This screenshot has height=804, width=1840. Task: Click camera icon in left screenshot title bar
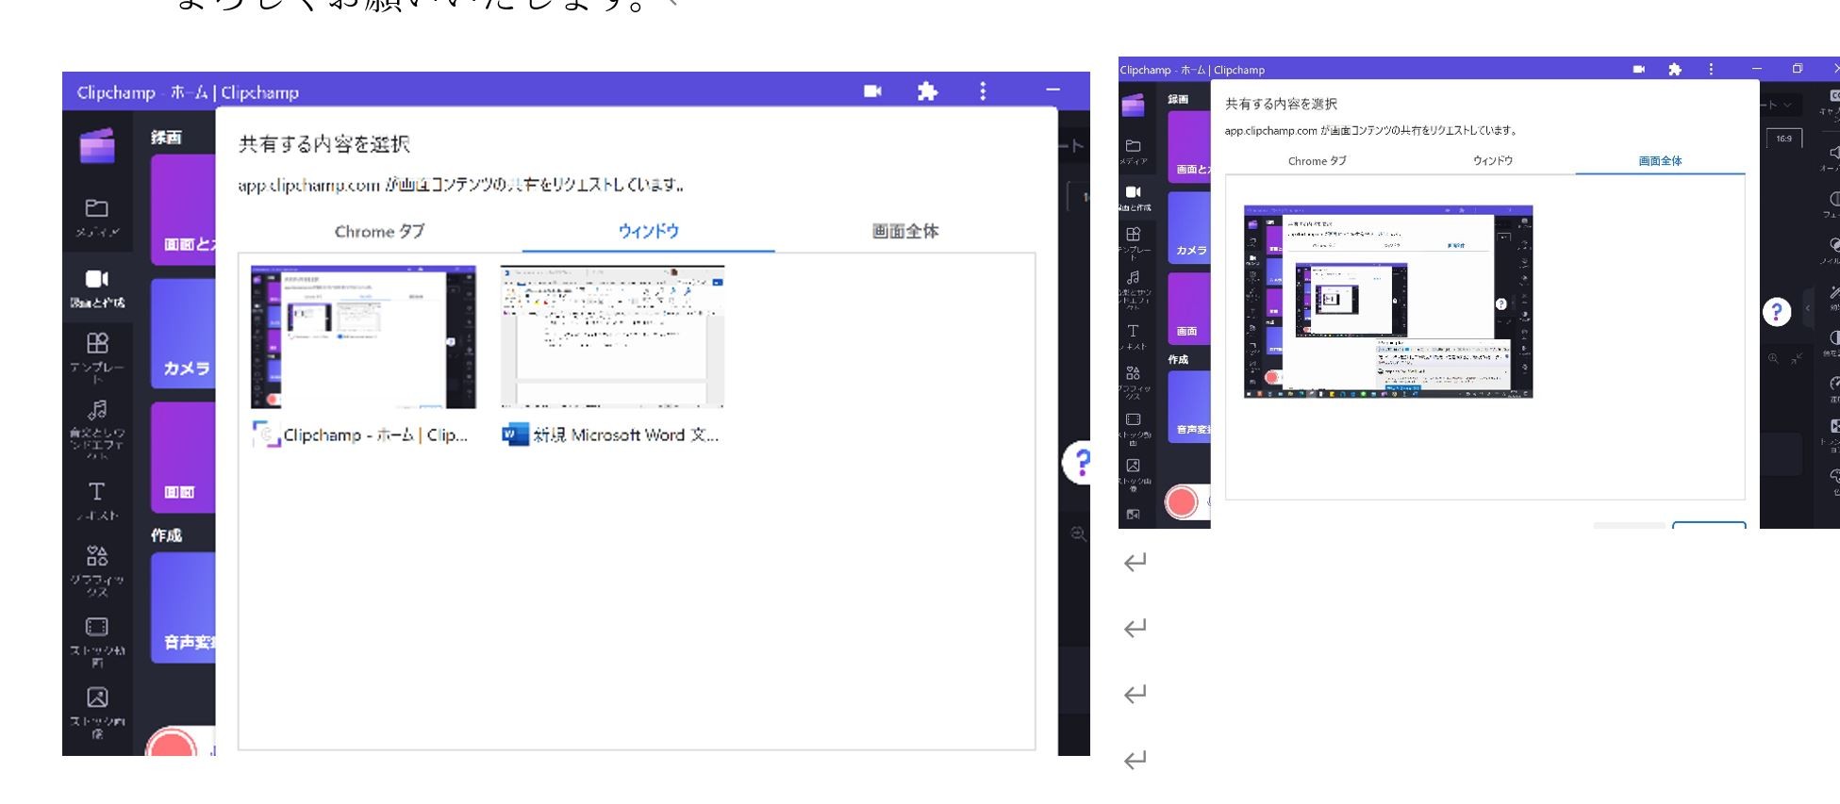click(873, 91)
